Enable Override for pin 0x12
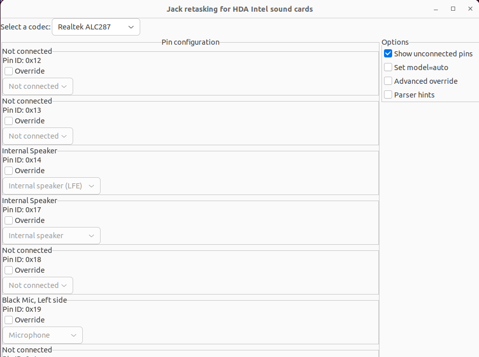Image resolution: width=479 pixels, height=357 pixels. pyautogui.click(x=9, y=71)
